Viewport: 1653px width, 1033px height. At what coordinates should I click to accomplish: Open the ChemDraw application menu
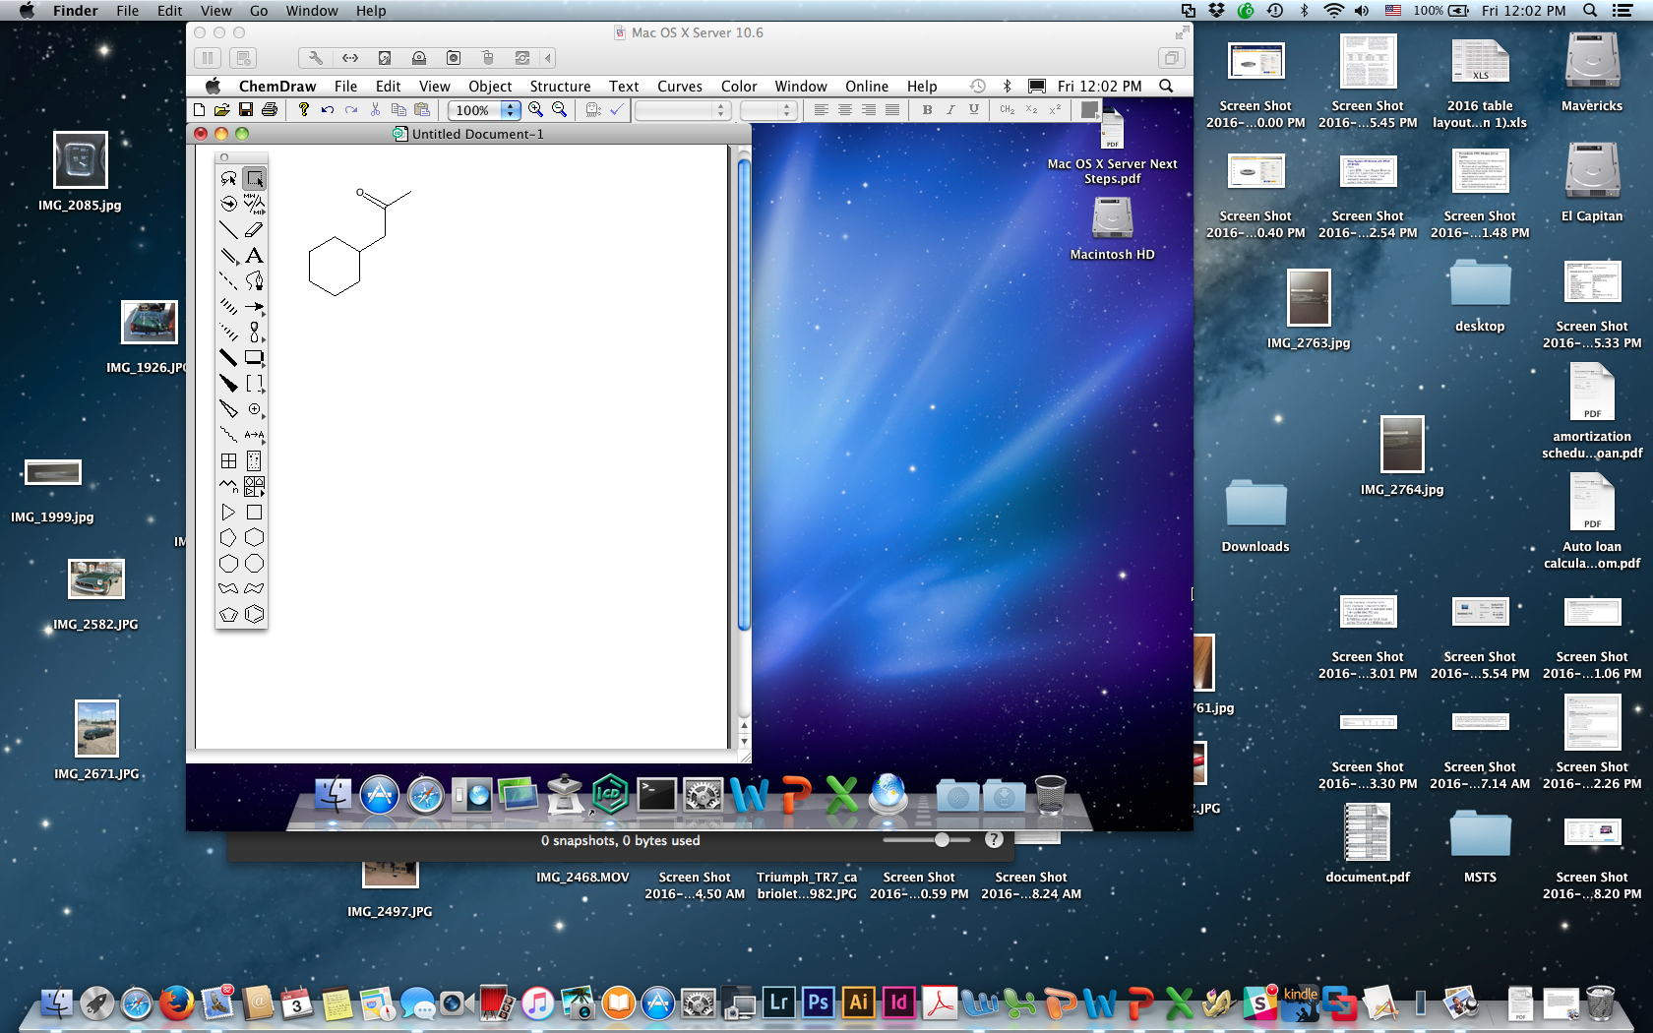pos(277,87)
